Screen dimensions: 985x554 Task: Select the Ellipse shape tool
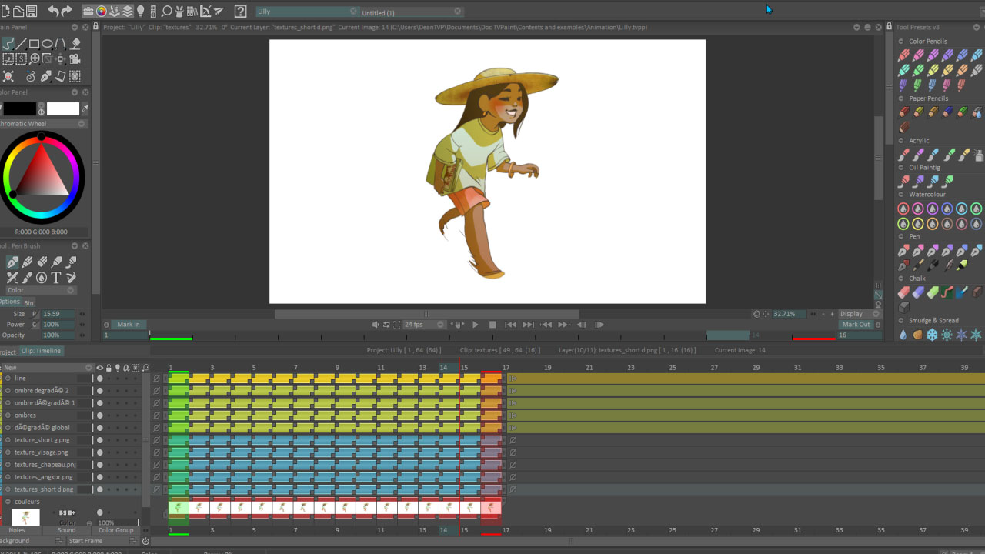(47, 44)
